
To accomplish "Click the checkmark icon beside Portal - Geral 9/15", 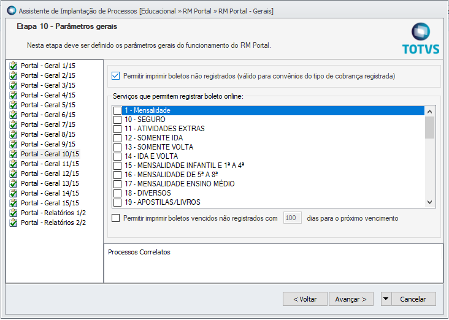I will click(x=13, y=144).
